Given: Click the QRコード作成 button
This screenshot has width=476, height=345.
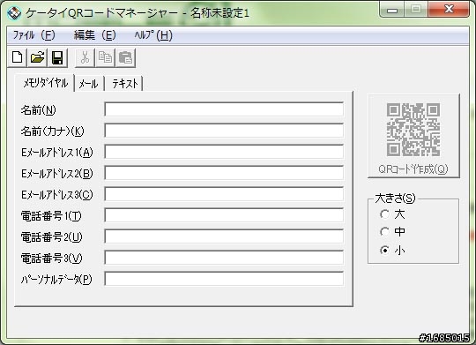Looking at the screenshot, I should pos(413,136).
